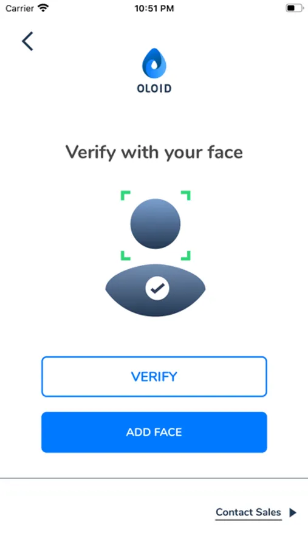Select the round face head illustration
This screenshot has height=547, width=308.
click(x=156, y=224)
